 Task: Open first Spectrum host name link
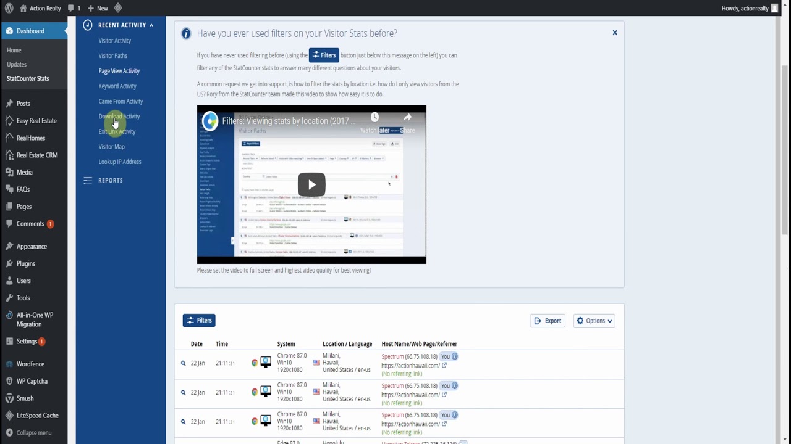392,356
